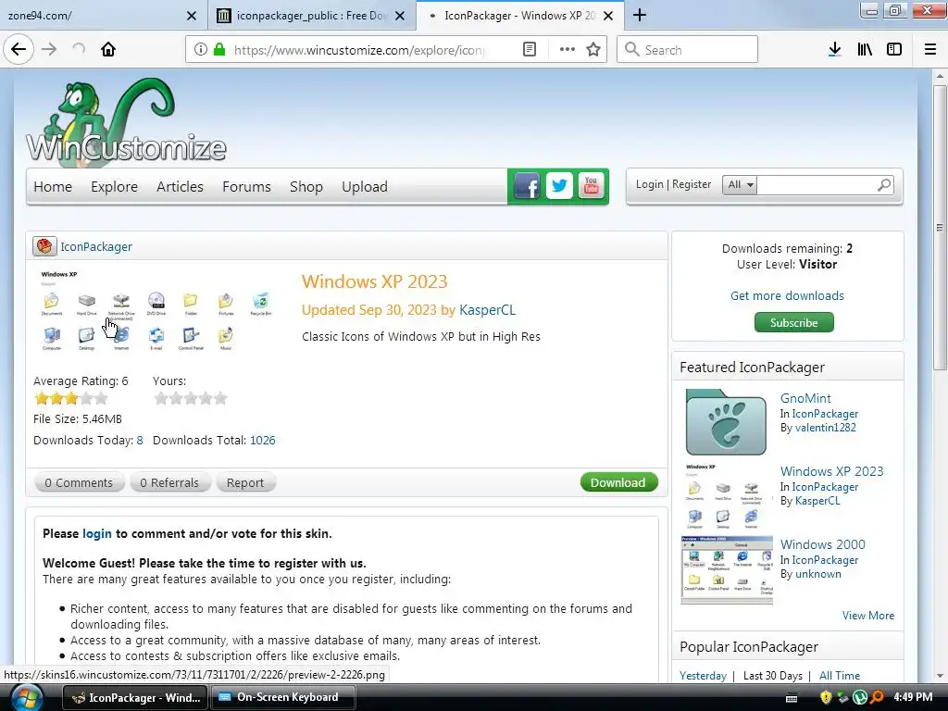
Task: Click the Windows Start orb
Action: pos(27,697)
